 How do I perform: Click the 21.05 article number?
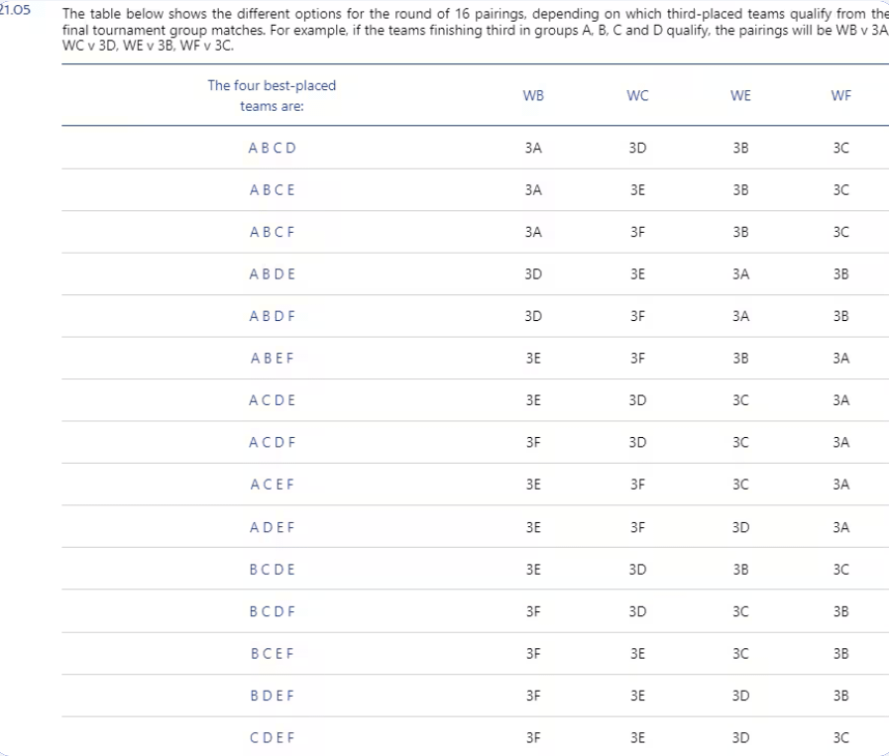point(15,10)
